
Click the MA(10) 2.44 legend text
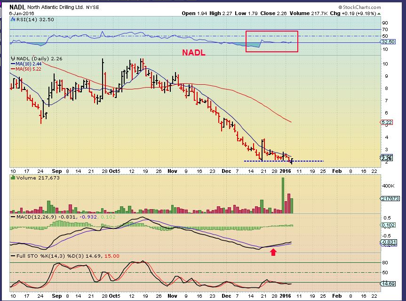click(29, 64)
